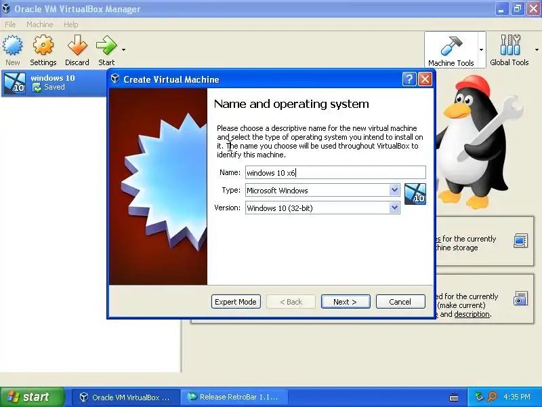Open the Global Tools dropdown arrow
The width and height of the screenshot is (542, 407).
tap(537, 50)
